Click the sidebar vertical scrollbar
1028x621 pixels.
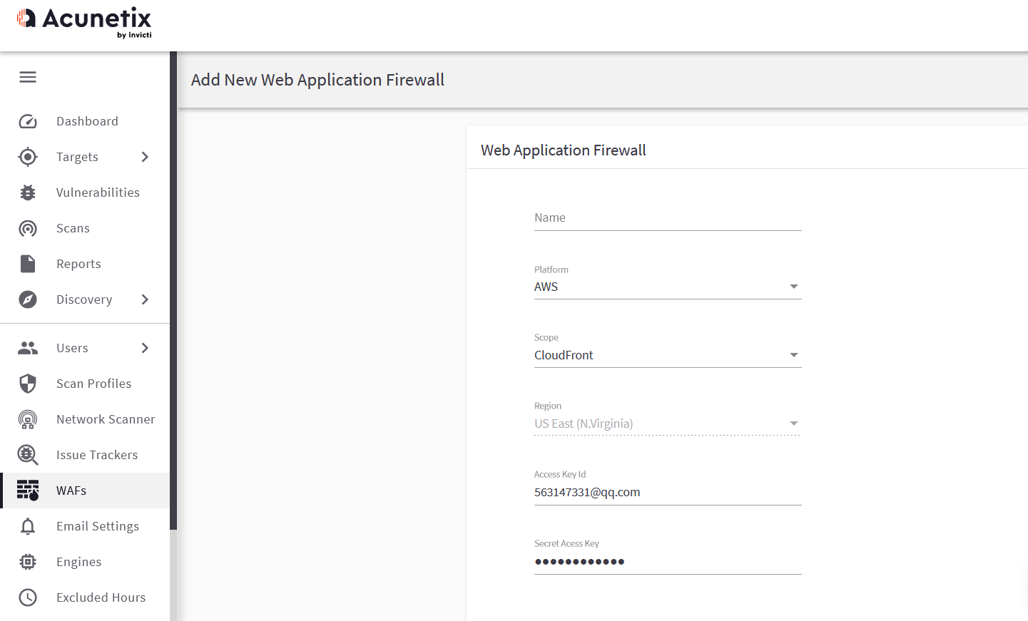click(173, 290)
